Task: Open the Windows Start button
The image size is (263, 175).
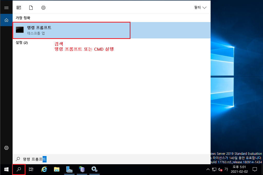Action: point(6,169)
